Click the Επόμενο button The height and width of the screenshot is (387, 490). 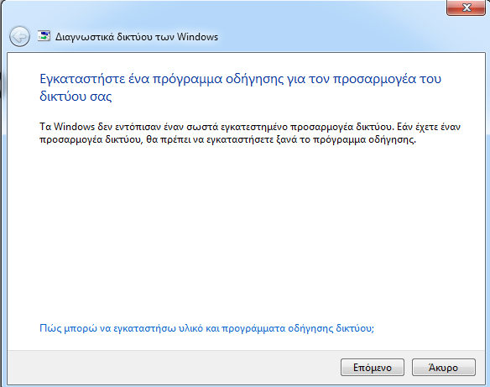click(x=373, y=368)
